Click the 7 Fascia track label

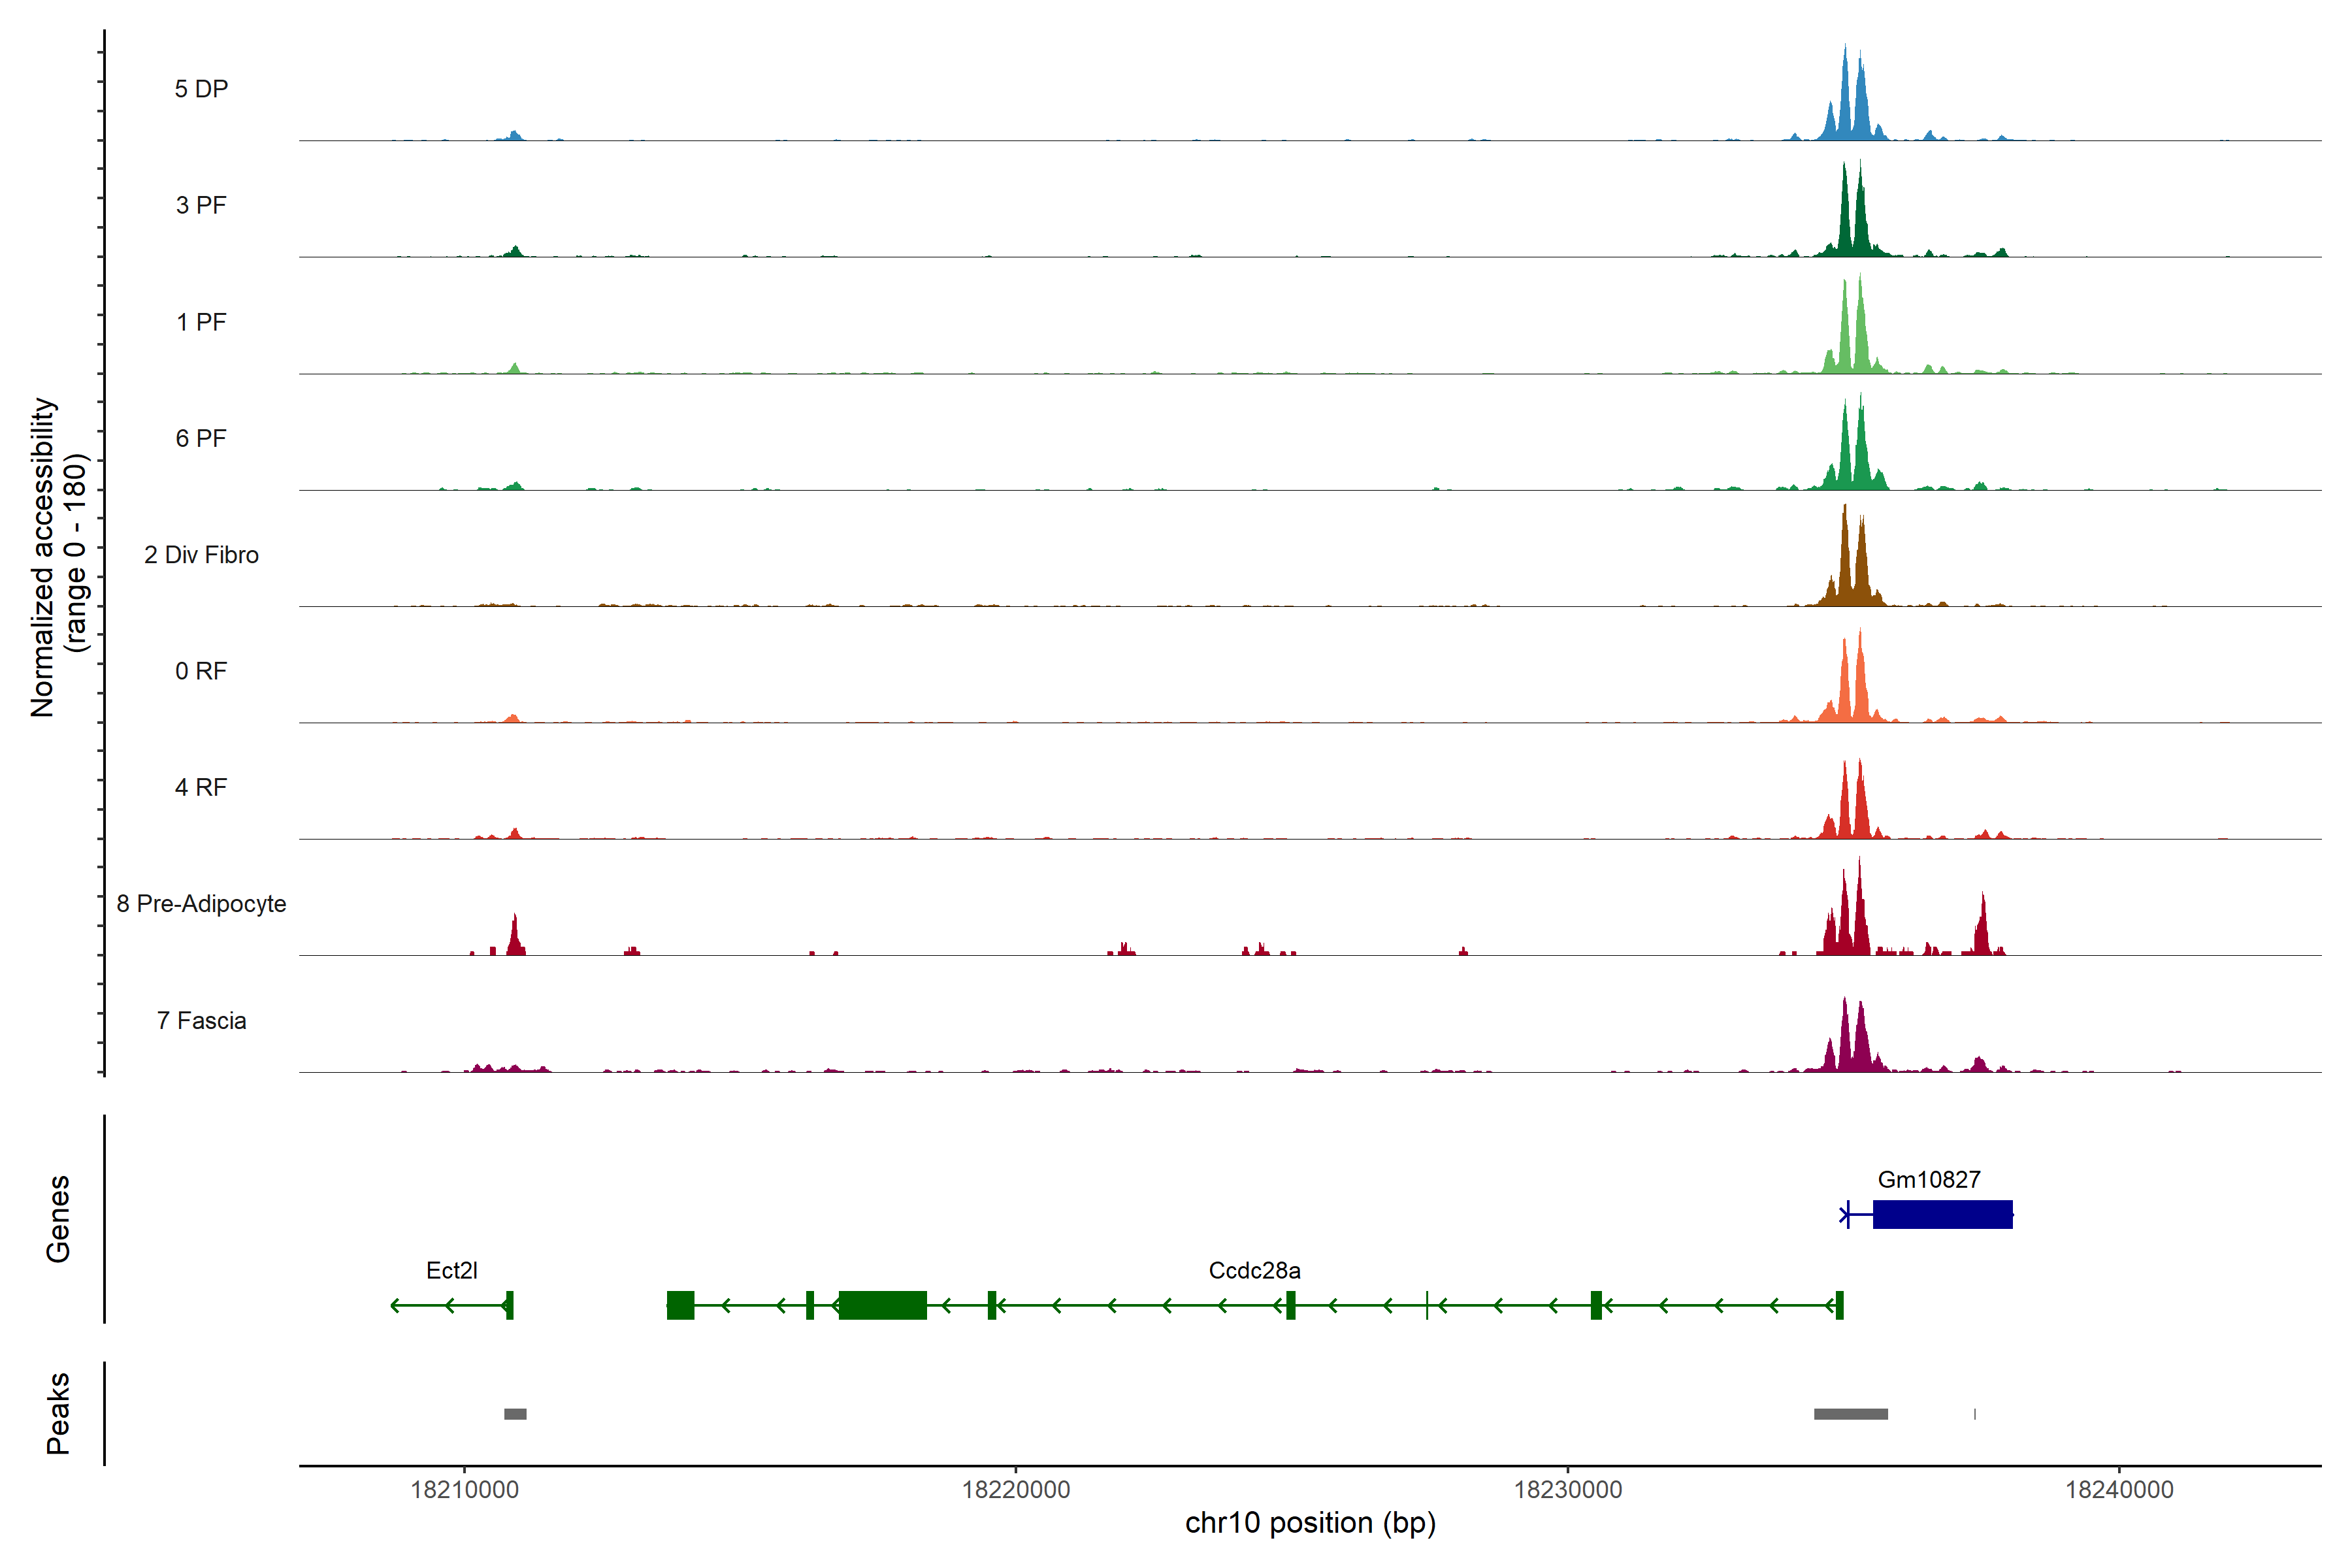click(201, 1021)
